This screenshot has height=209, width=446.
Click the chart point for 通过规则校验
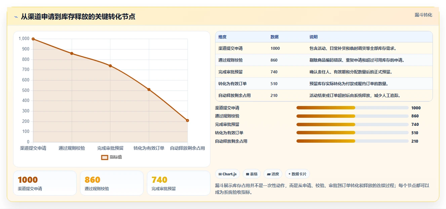(72, 54)
